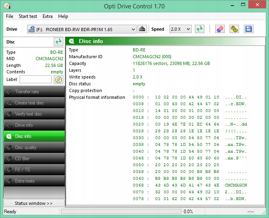Click the eraser (erase disc) icon
The width and height of the screenshot is (269, 218).
pyautogui.click(x=220, y=29)
